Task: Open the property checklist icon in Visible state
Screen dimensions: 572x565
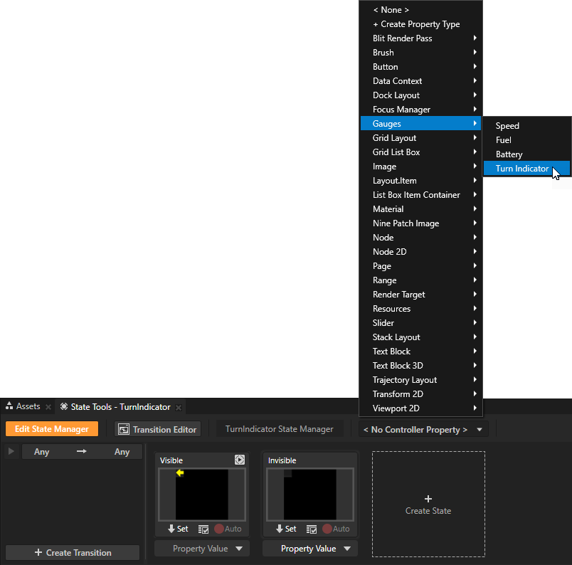Action: pos(203,529)
